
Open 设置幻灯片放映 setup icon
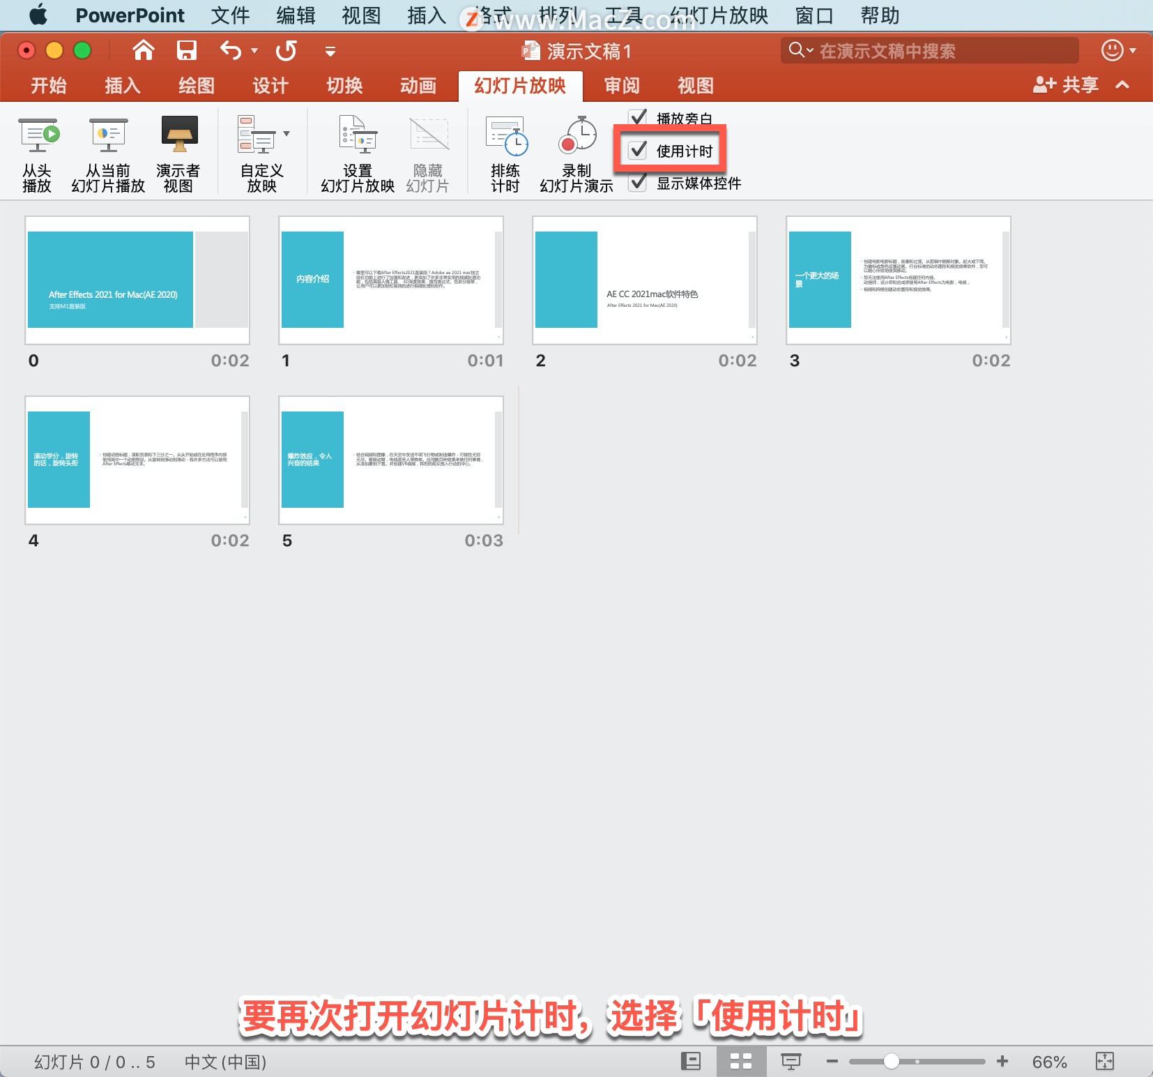[x=358, y=134]
